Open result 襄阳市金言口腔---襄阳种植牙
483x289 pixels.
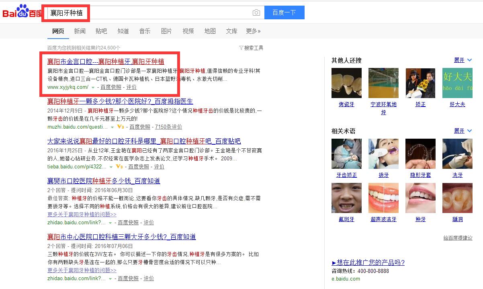coord(106,61)
